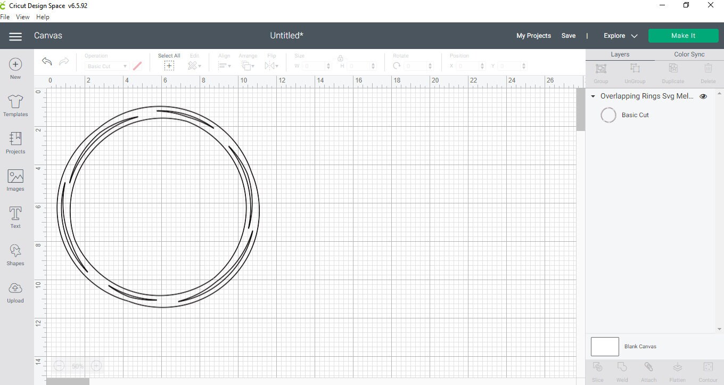724x385 pixels.
Task: Open the Shapes panel
Action: [15, 255]
